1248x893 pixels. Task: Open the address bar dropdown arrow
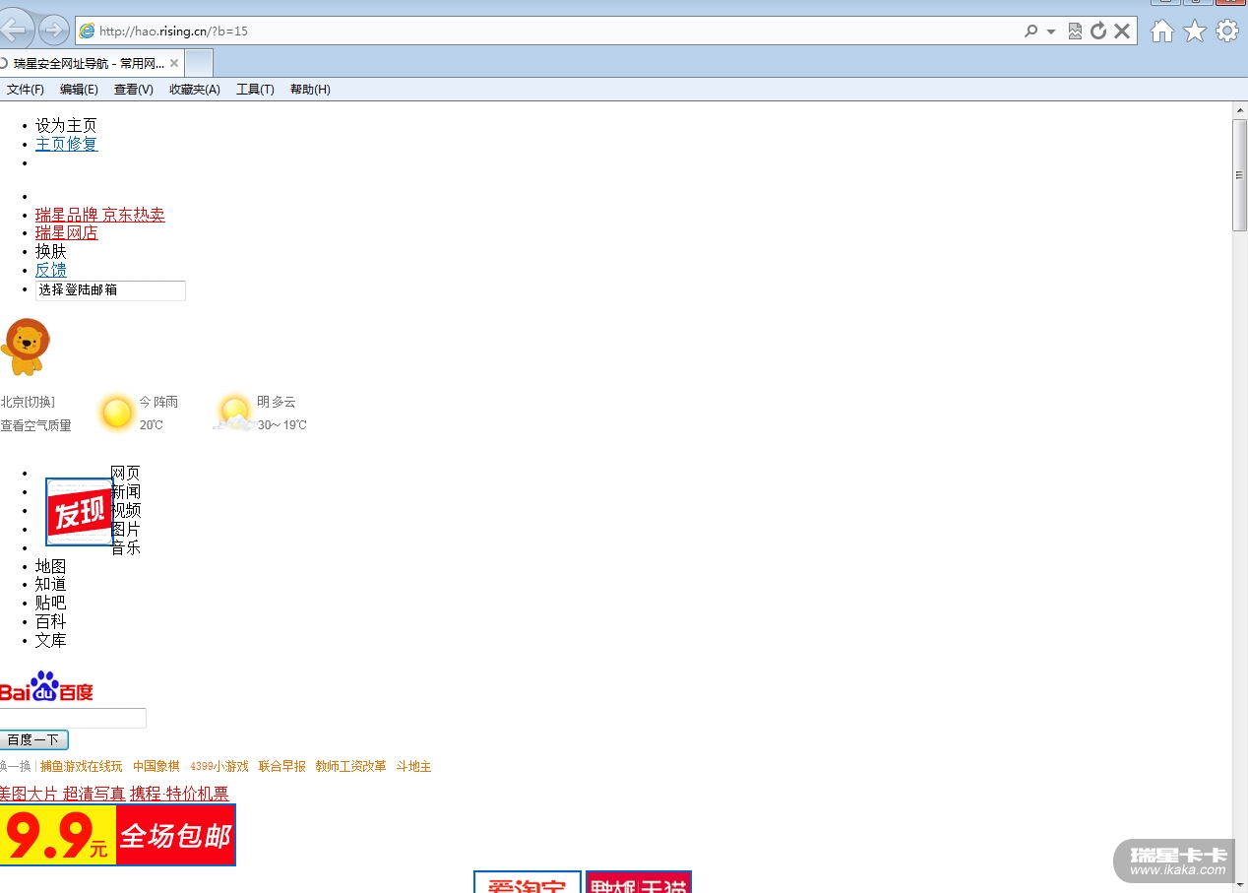[x=1051, y=32]
